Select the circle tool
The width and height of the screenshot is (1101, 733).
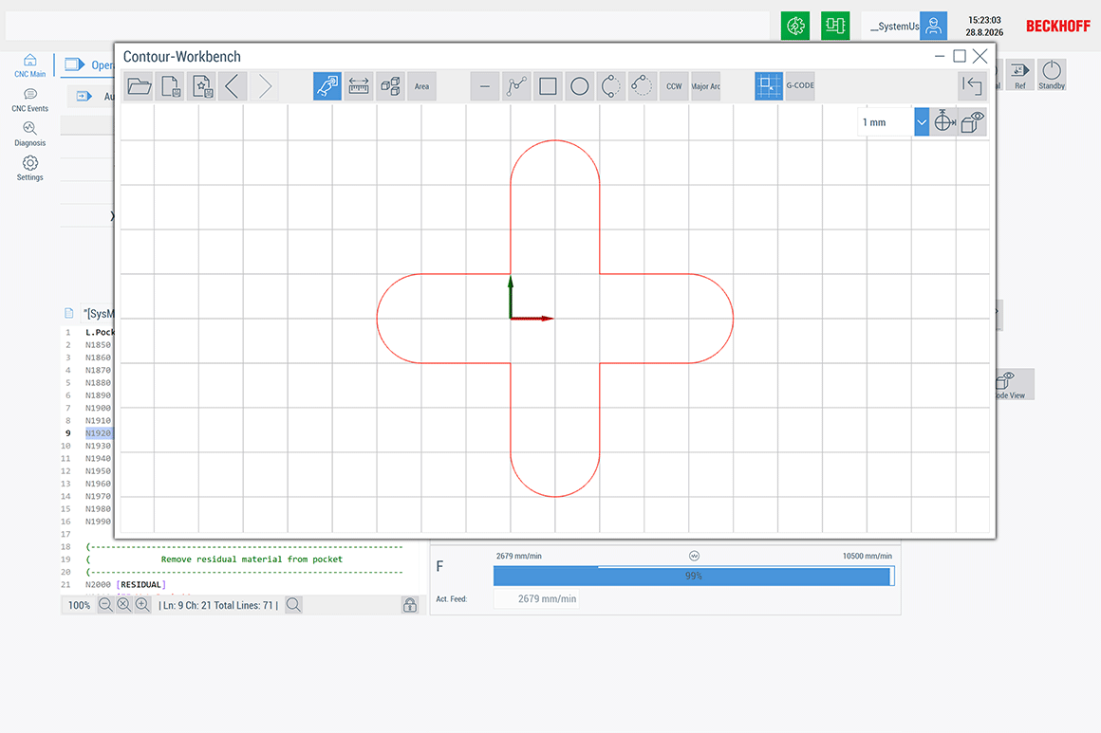pyautogui.click(x=579, y=86)
